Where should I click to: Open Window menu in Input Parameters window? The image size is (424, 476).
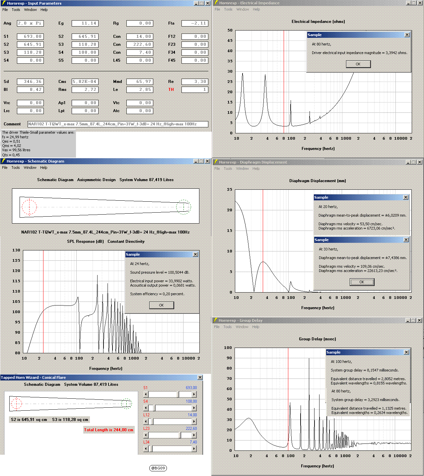tap(30, 10)
